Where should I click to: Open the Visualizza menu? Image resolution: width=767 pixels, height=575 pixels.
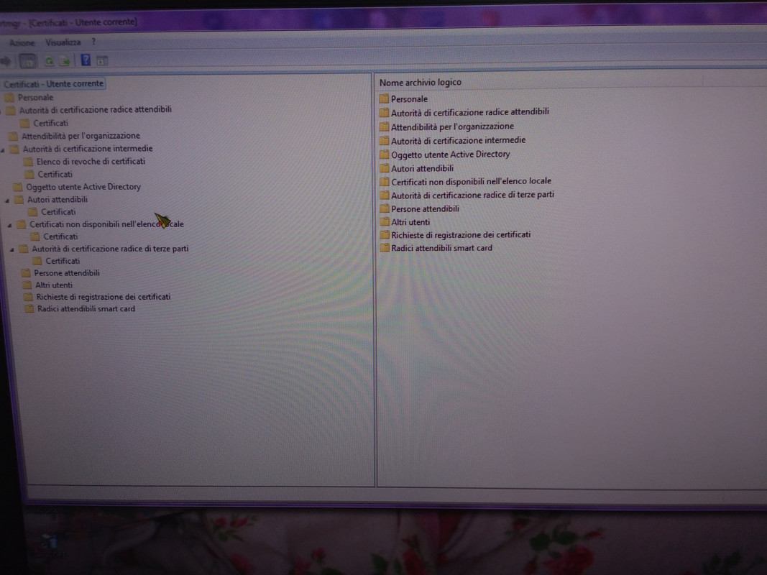click(63, 42)
